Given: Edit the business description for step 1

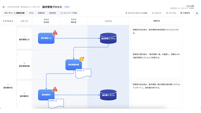Looking at the screenshot, I should click(156, 37).
